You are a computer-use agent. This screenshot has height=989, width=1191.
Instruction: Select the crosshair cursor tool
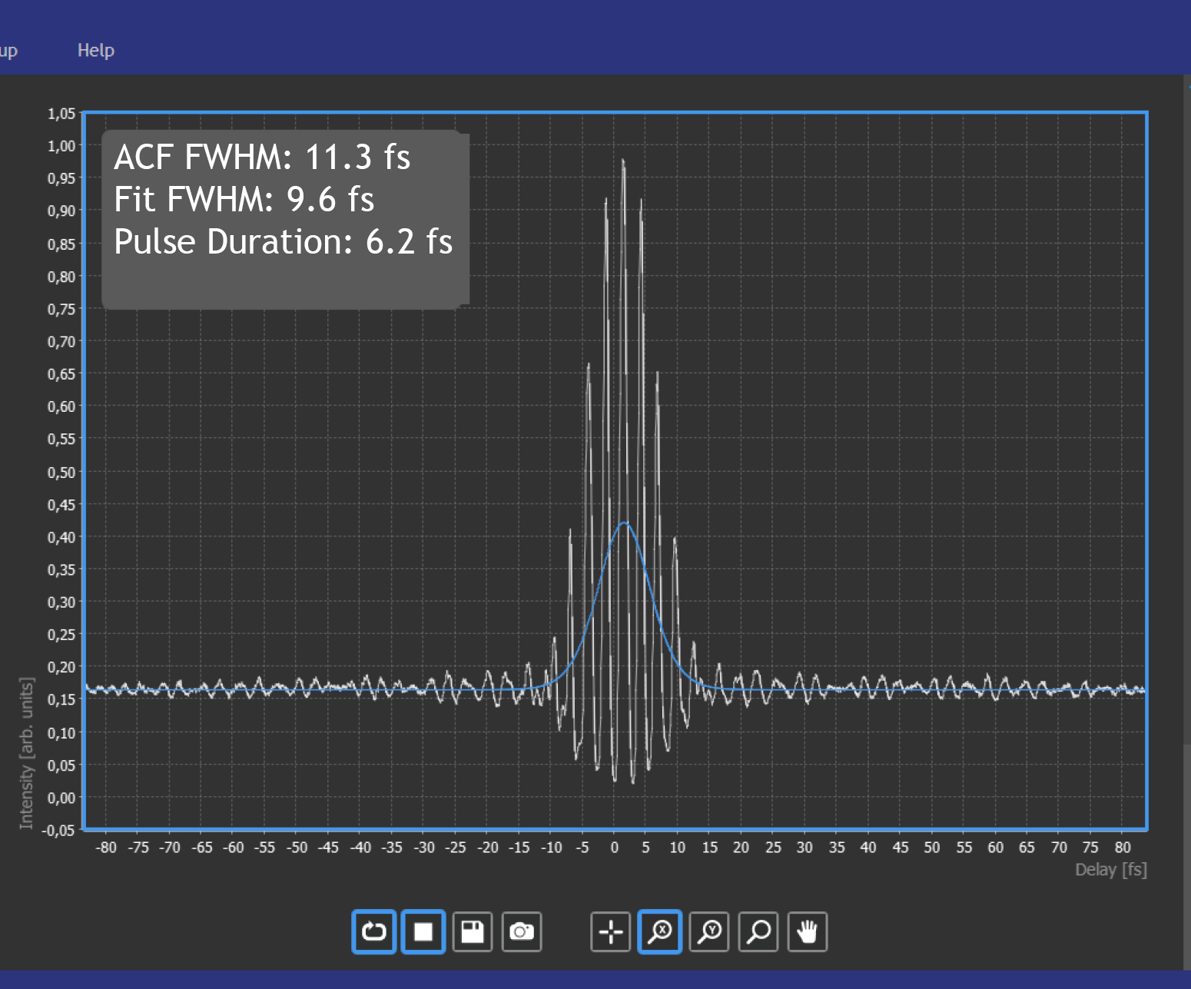(610, 931)
